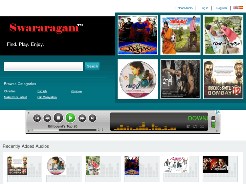Open recently added Superman kings audio thumbnail

point(132,166)
